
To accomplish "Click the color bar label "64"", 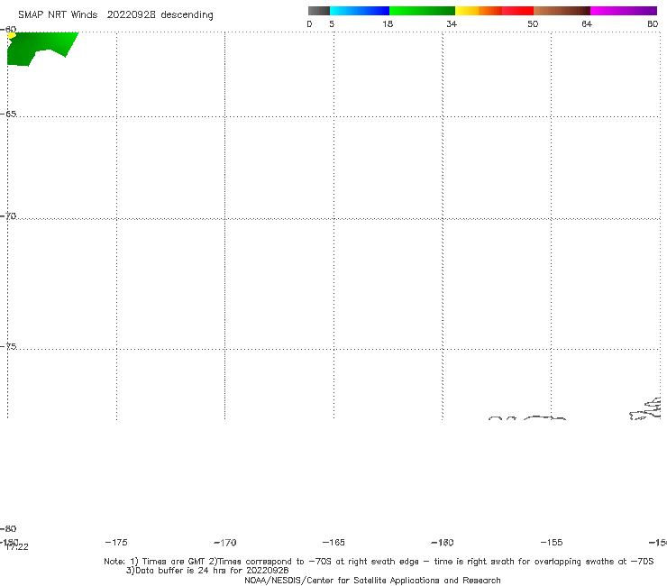I will 587,23.
